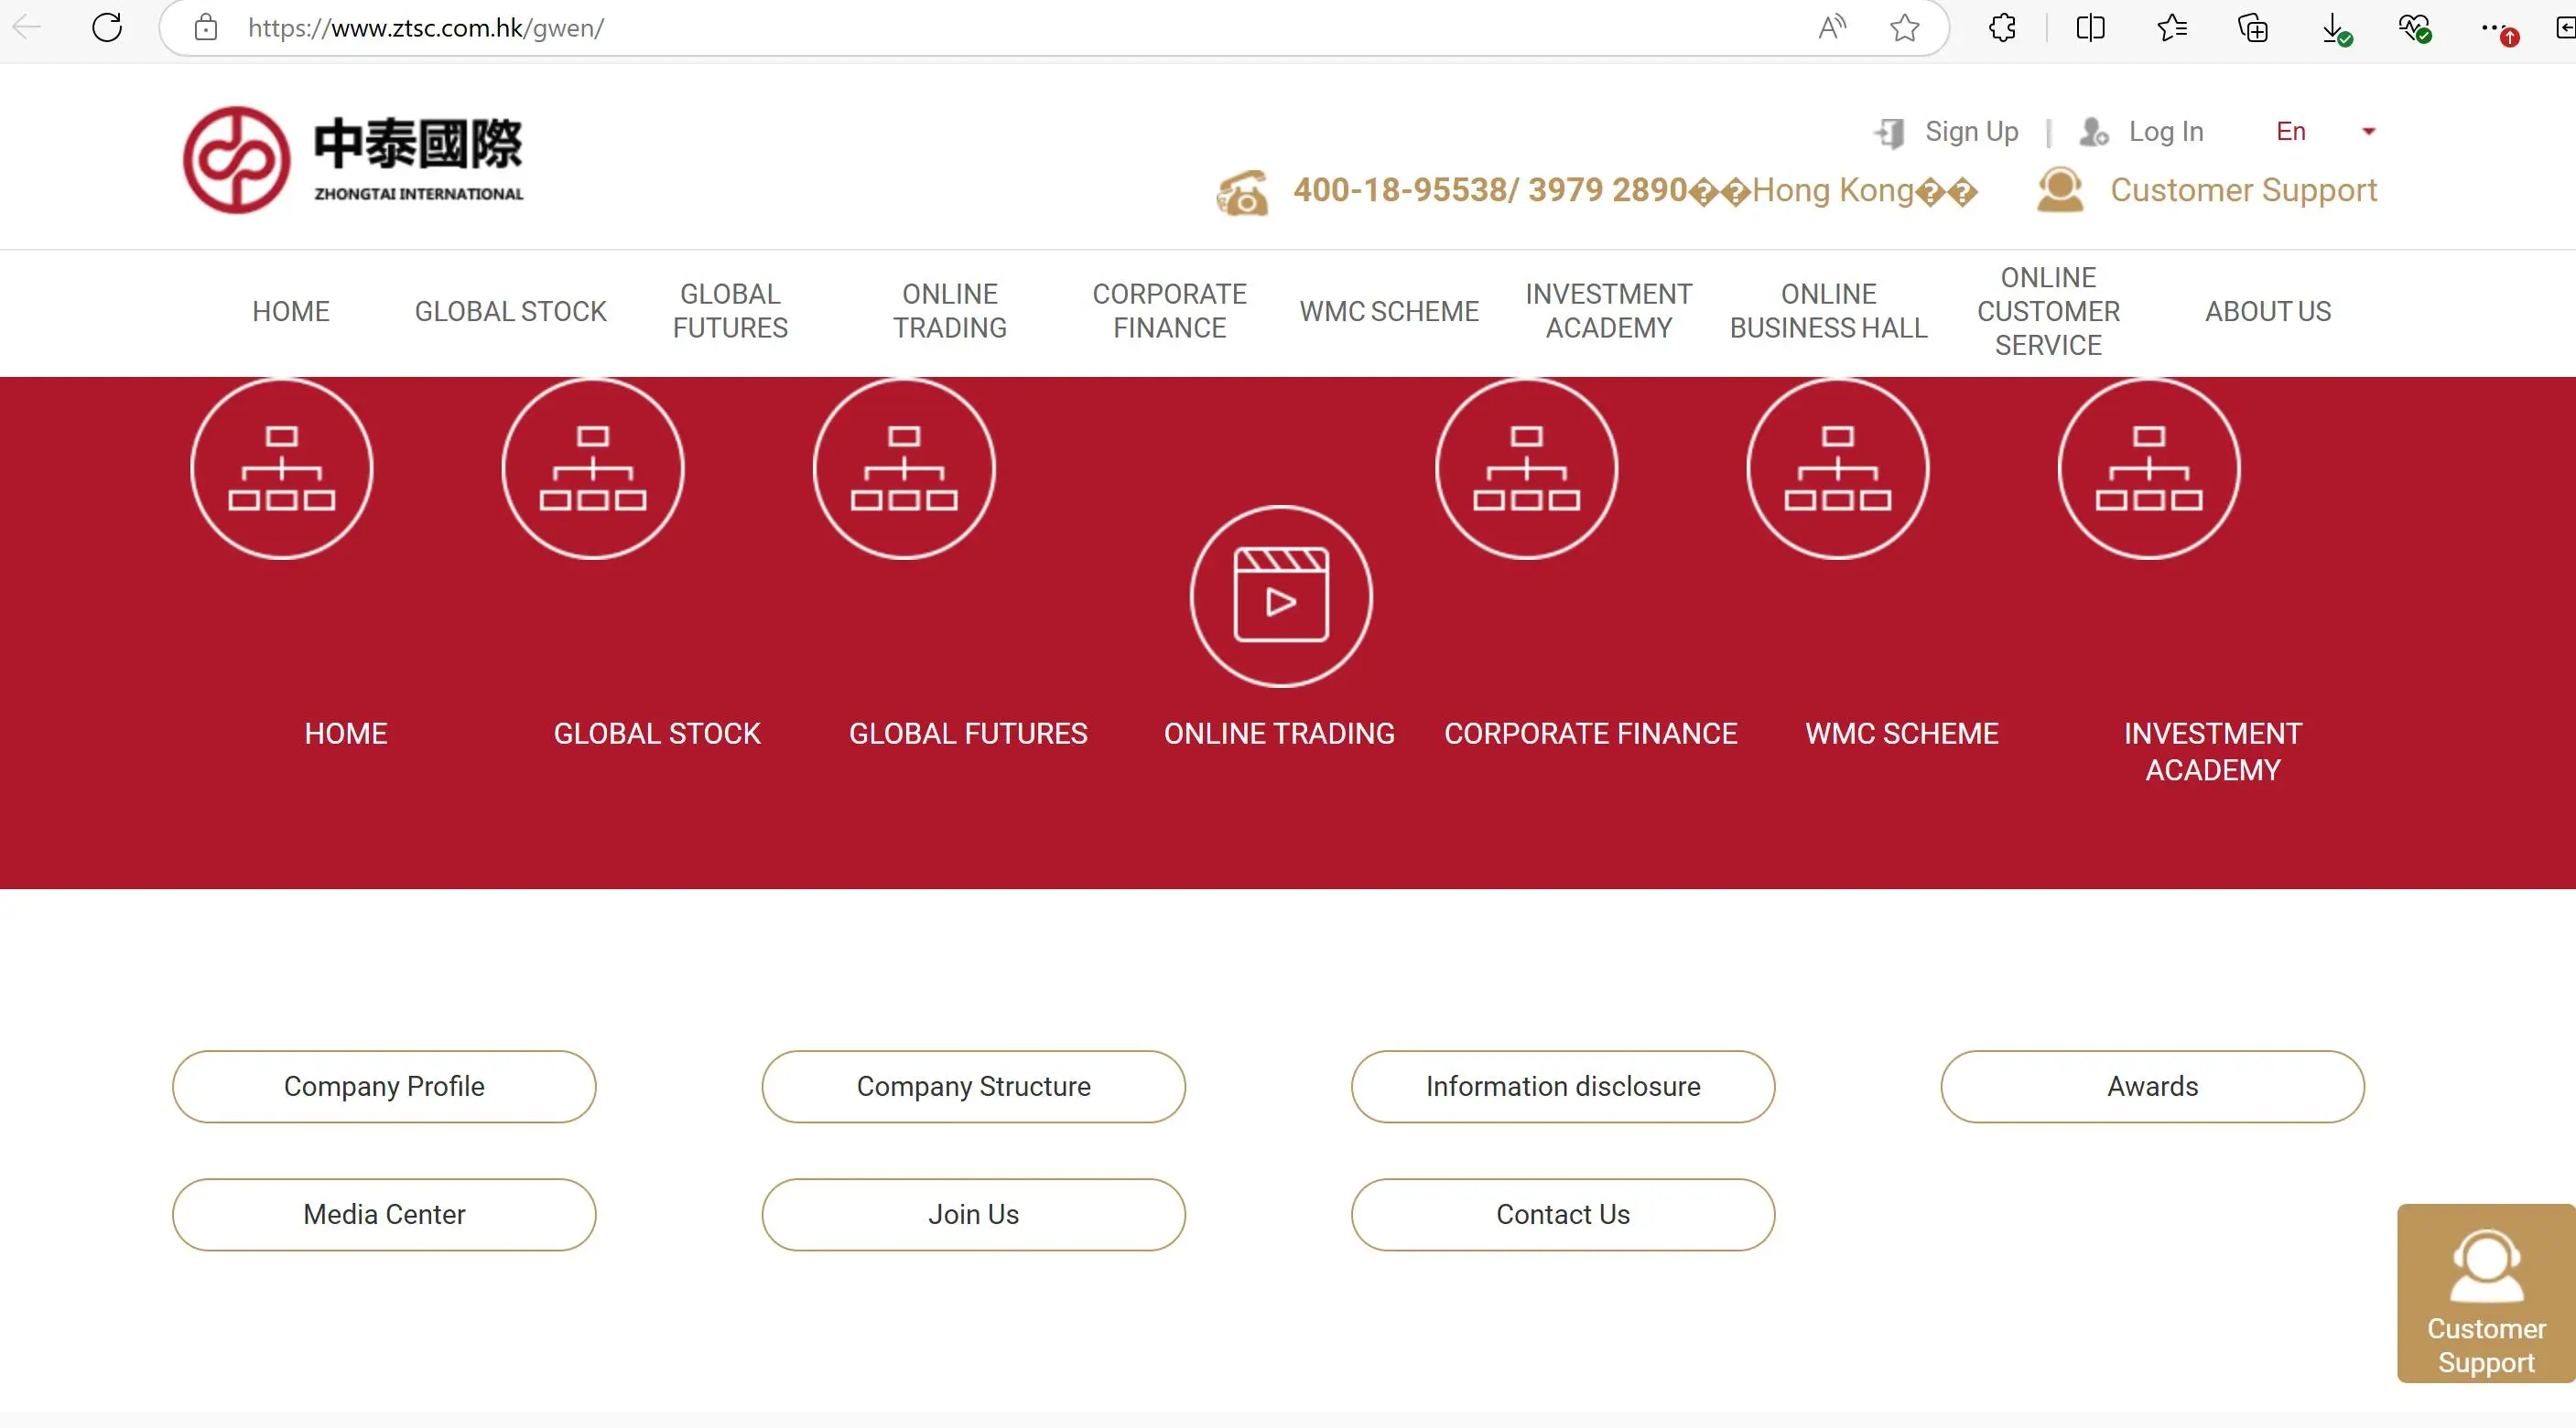Open Join Us button
Image resolution: width=2576 pixels, height=1428 pixels.
(974, 1214)
